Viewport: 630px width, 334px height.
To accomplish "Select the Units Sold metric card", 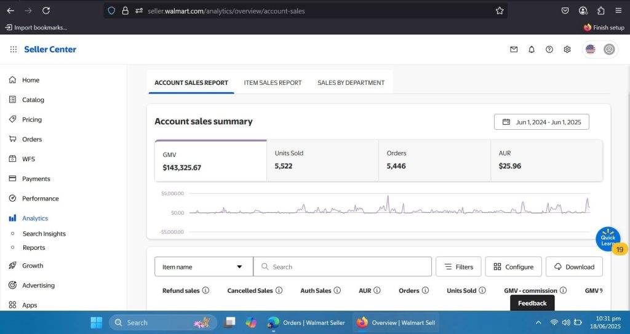I will coord(322,160).
